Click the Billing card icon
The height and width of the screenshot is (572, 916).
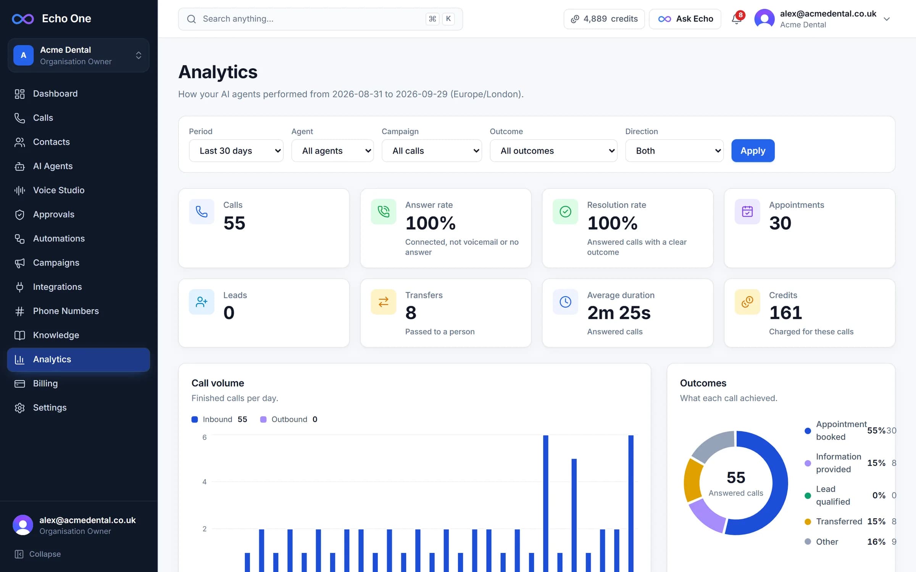[x=19, y=384]
